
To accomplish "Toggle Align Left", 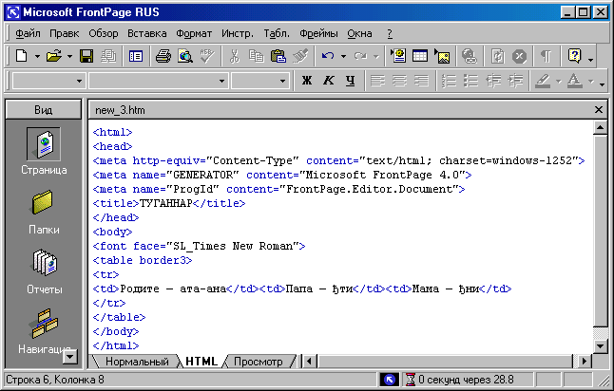I will 378,81.
